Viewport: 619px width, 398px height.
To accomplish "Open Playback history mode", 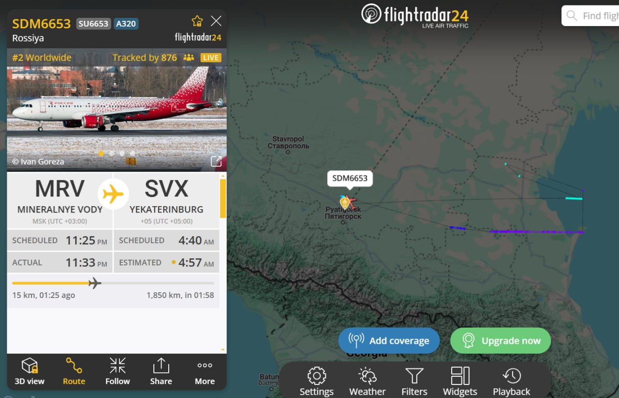I will tap(512, 381).
